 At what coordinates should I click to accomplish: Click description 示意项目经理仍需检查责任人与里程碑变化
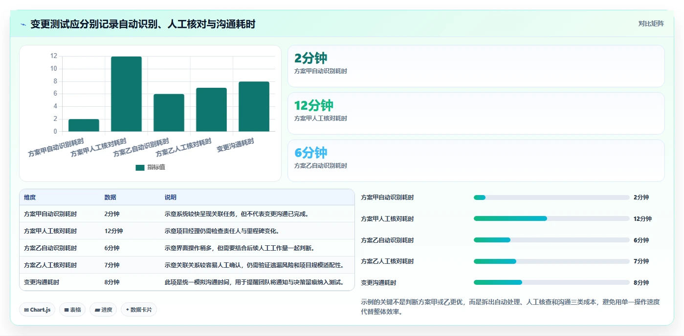tap(222, 231)
